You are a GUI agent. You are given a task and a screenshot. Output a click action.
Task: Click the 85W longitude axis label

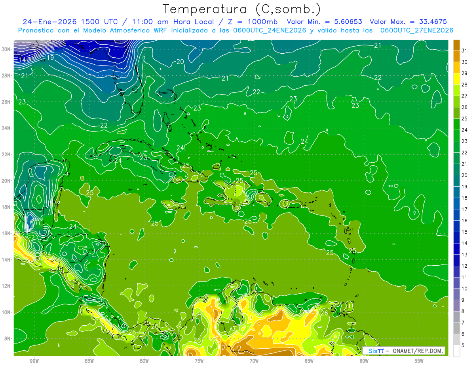click(89, 361)
